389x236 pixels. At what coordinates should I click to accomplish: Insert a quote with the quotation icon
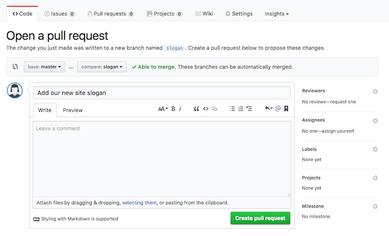(196, 109)
